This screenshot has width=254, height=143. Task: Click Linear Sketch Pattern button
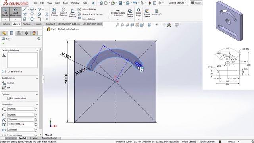click(x=90, y=14)
